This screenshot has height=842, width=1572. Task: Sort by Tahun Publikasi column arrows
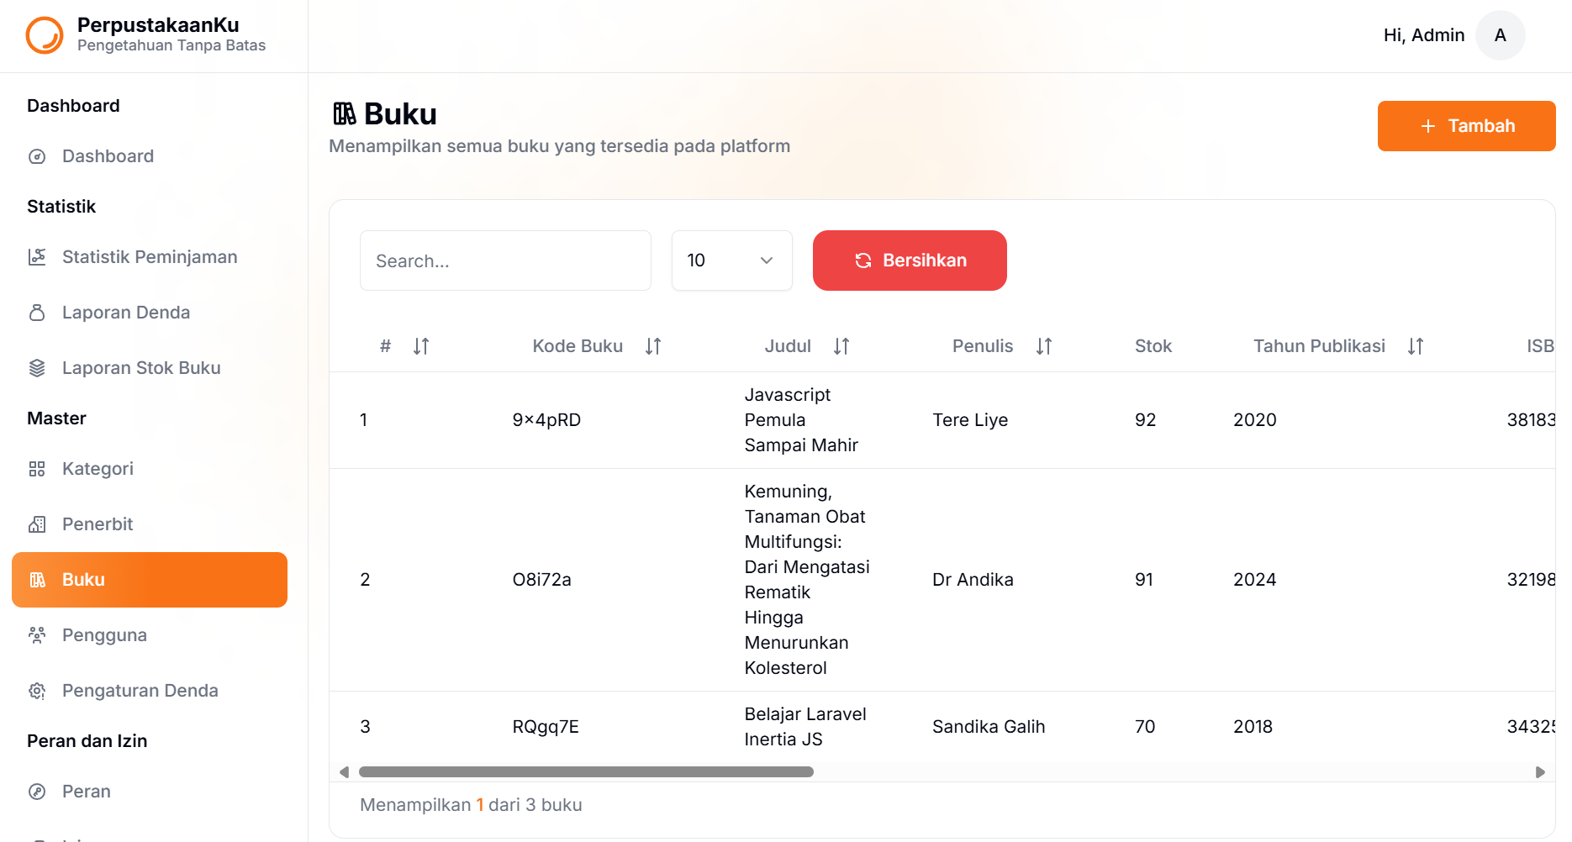(1416, 346)
